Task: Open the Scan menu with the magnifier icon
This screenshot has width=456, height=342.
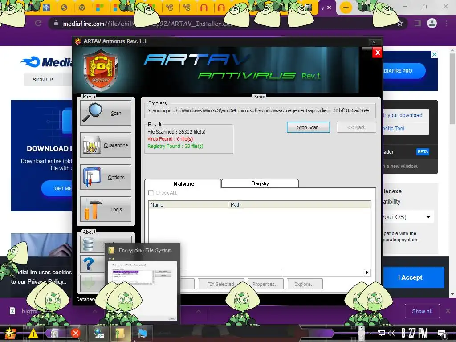Action: pyautogui.click(x=106, y=113)
